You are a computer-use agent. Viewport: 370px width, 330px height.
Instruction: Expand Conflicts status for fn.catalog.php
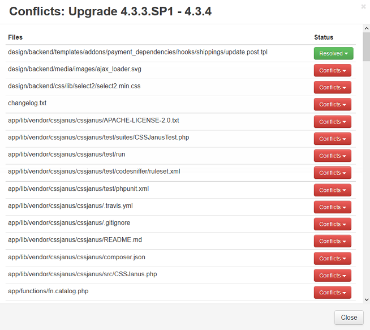tap(333, 293)
